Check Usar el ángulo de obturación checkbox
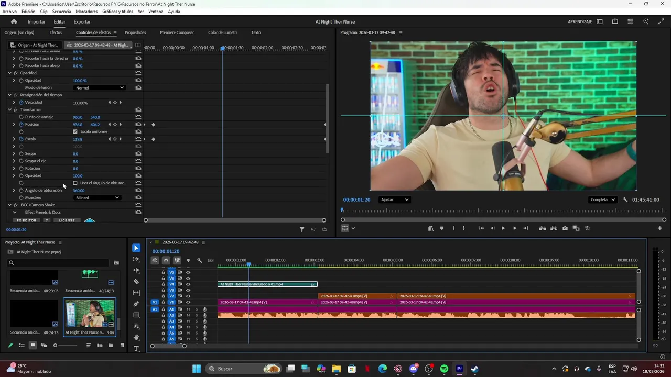 (x=75, y=183)
